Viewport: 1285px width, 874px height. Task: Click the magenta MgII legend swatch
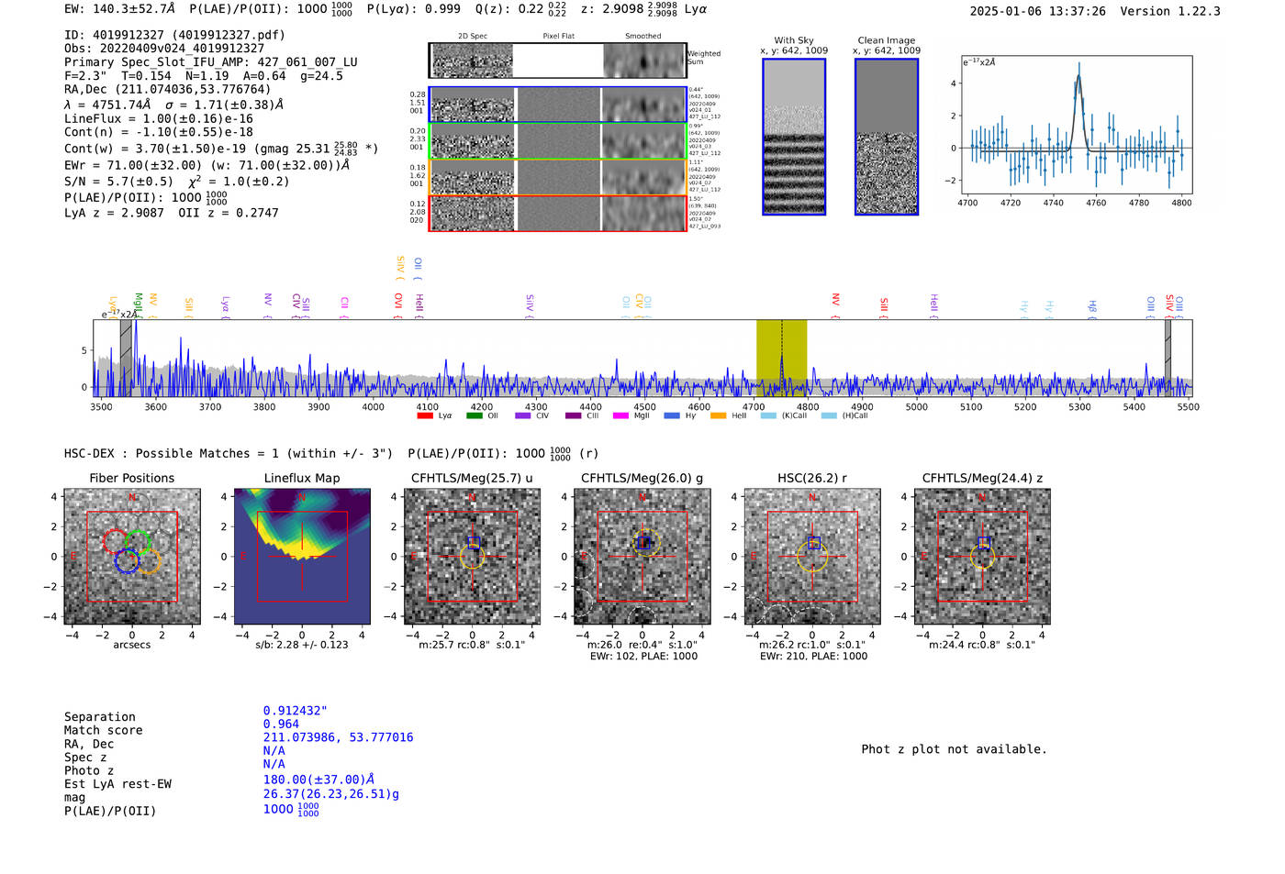click(621, 415)
